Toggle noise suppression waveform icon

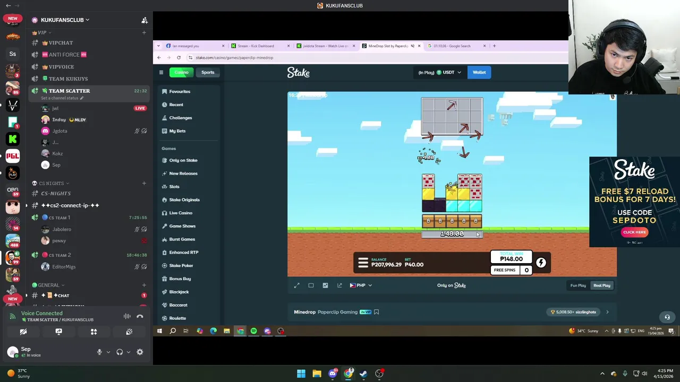(x=127, y=316)
